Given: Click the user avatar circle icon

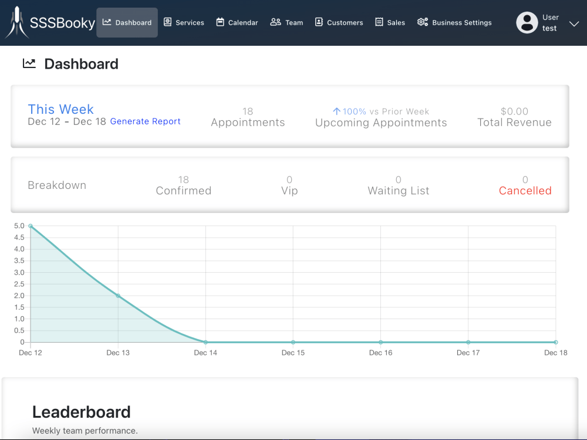Looking at the screenshot, I should [527, 22].
